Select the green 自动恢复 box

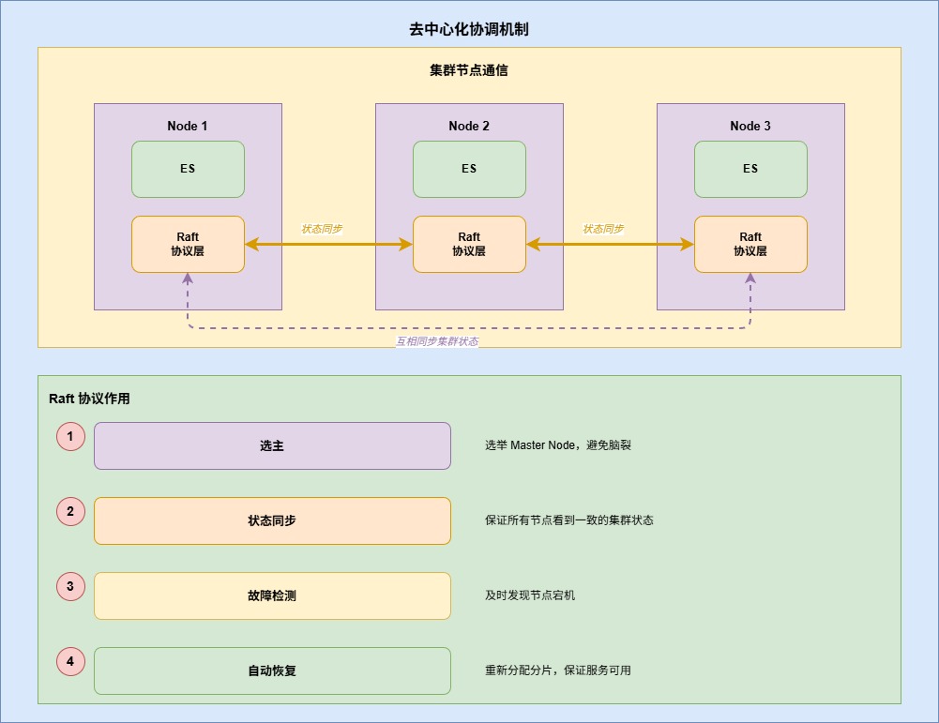tap(272, 670)
